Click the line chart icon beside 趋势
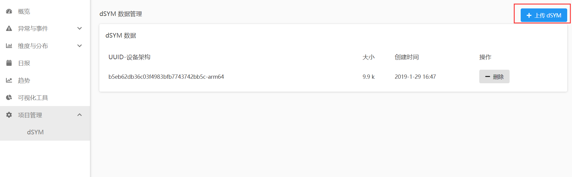The image size is (572, 177). click(x=9, y=81)
